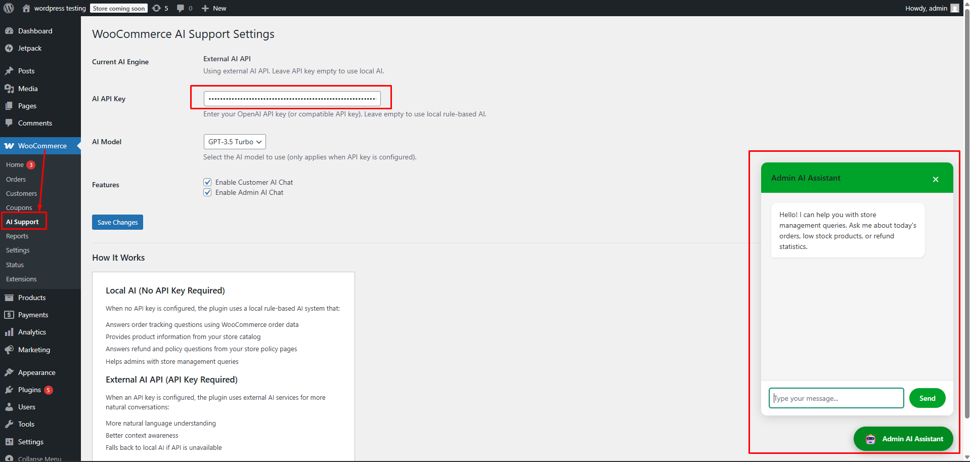
Task: Open the Howdy, admin account menu
Action: pos(931,8)
